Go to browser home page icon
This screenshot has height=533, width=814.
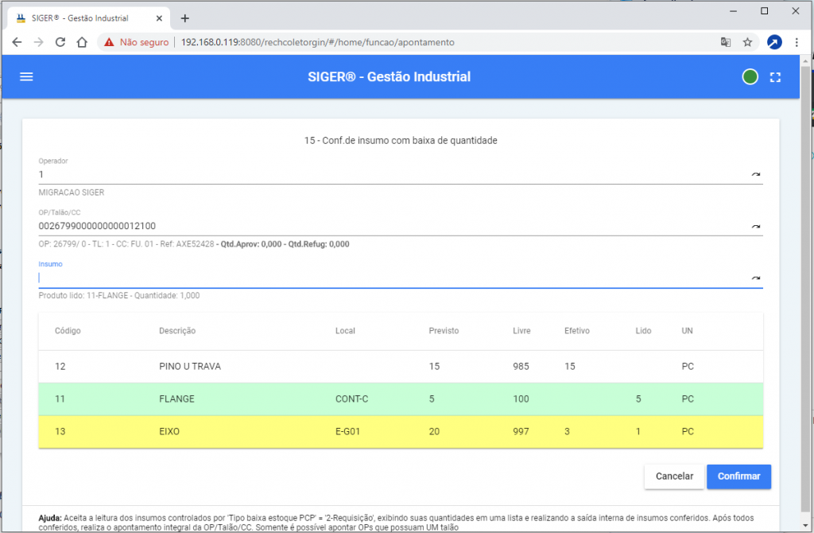81,42
